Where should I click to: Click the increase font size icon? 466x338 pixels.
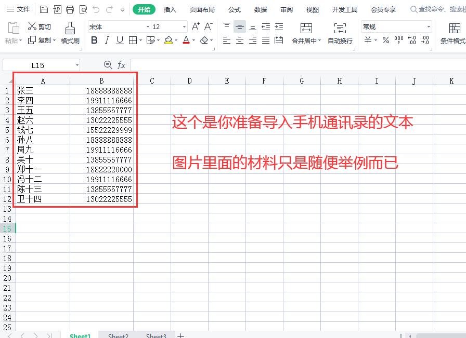195,26
